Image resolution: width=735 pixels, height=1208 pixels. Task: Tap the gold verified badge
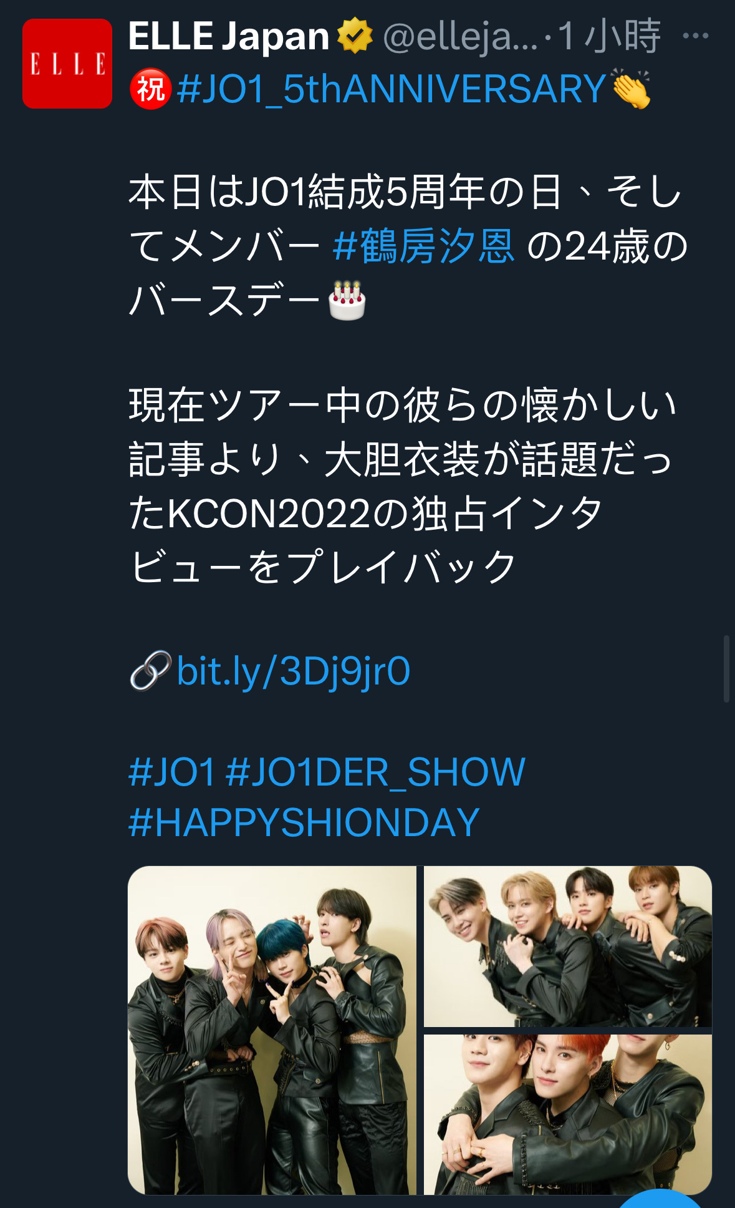point(355,36)
